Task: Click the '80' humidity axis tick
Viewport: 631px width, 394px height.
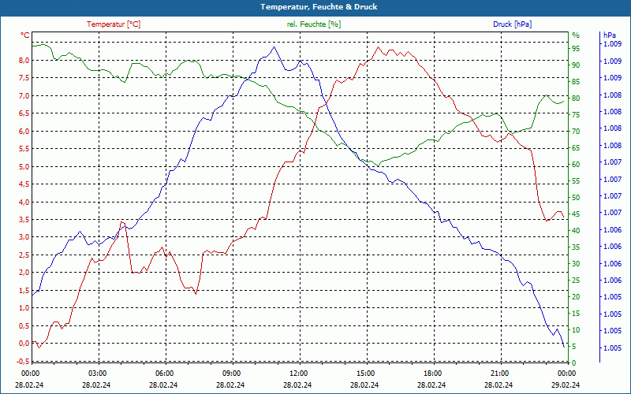Action: click(x=576, y=98)
